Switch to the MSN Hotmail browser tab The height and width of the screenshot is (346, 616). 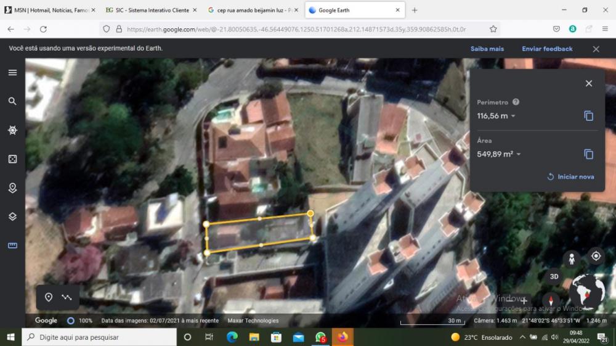[48, 10]
